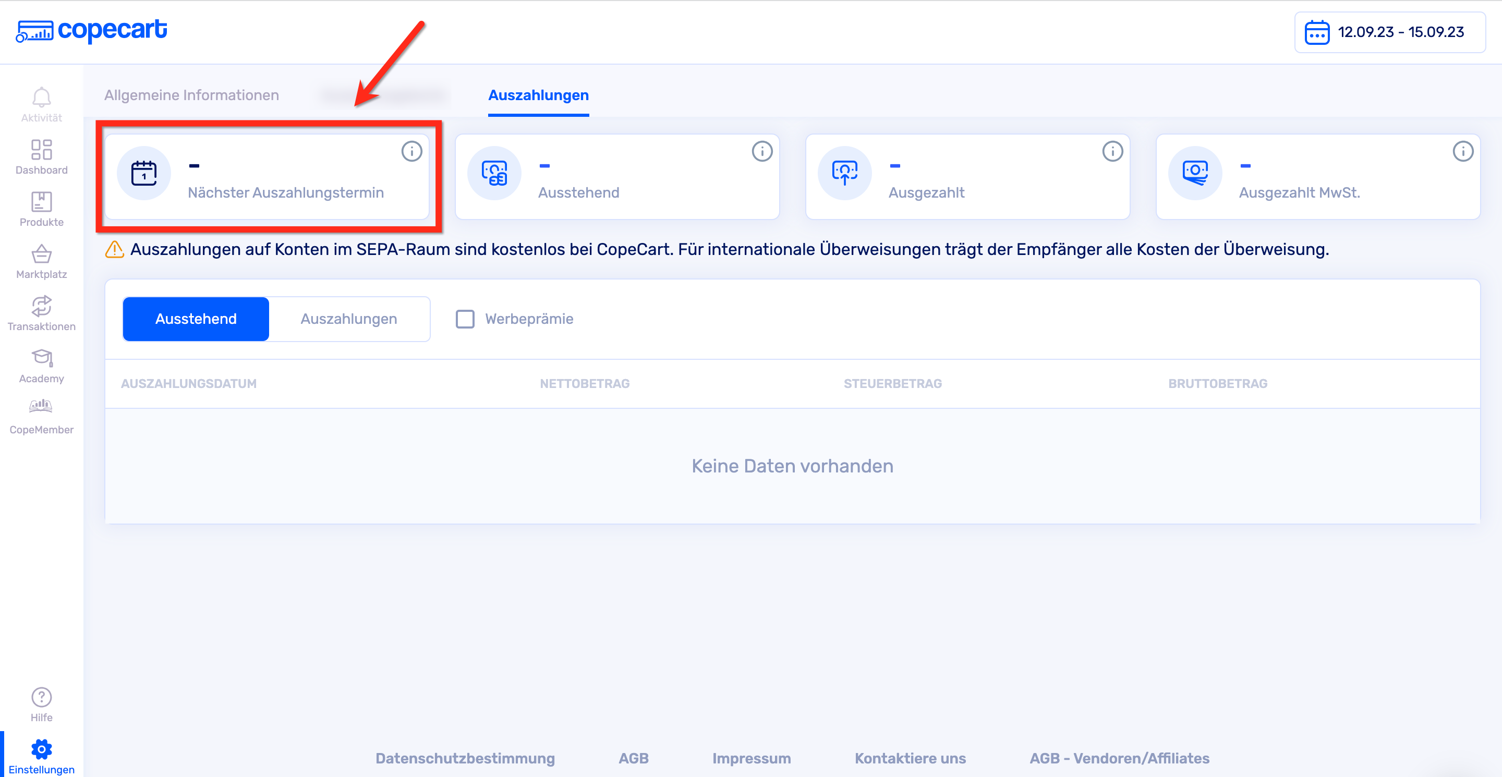Open the Datenschutzbestimmung footer link
1502x777 pixels.
(x=465, y=758)
